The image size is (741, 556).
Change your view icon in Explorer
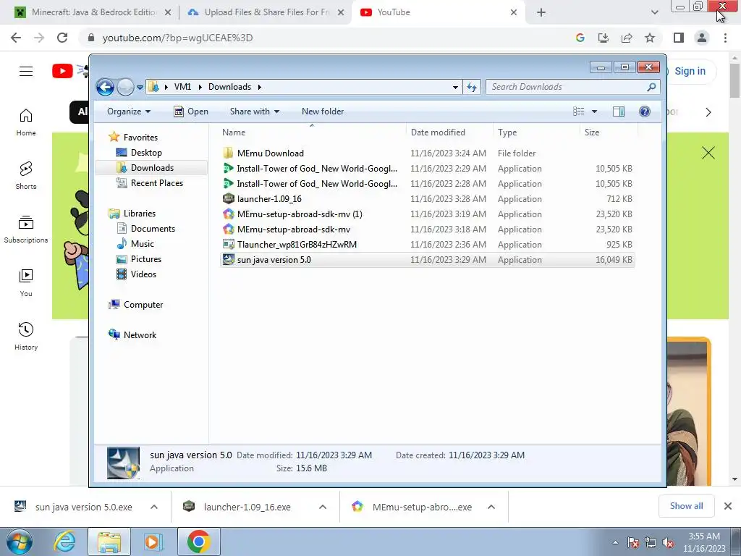(x=579, y=111)
